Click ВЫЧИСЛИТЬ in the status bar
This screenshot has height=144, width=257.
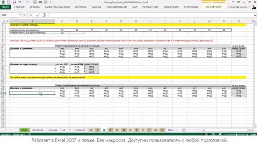coord(19,134)
